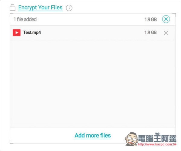Click the cartoon mascot face watermark
The height and width of the screenshot is (151, 181).
[131, 139]
